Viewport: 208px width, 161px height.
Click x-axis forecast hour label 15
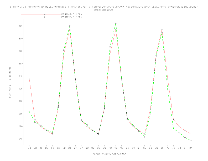[x=58, y=148]
